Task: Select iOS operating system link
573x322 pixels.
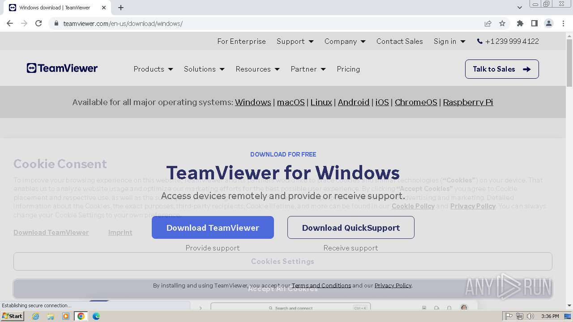Action: [x=382, y=102]
